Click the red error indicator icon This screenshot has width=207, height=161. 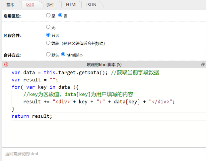click(6, 65)
